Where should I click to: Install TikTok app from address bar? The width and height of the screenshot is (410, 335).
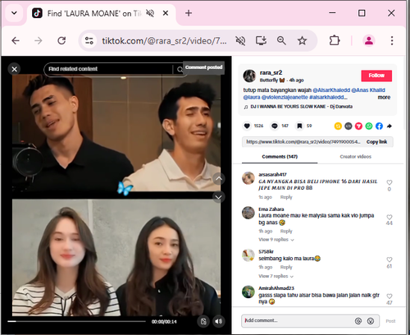point(261,41)
